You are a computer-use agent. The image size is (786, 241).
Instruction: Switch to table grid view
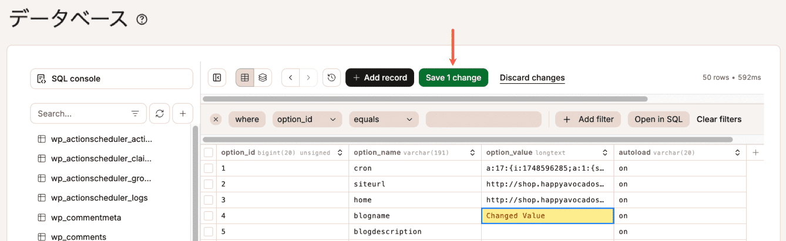click(x=245, y=77)
